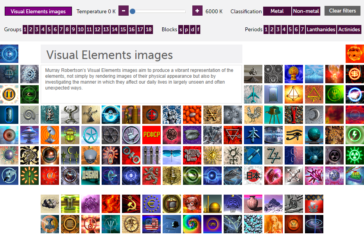Image resolution: width=364 pixels, height=238 pixels.
Task: Select the 日本 Japanese characters tile
Action: coord(253,175)
